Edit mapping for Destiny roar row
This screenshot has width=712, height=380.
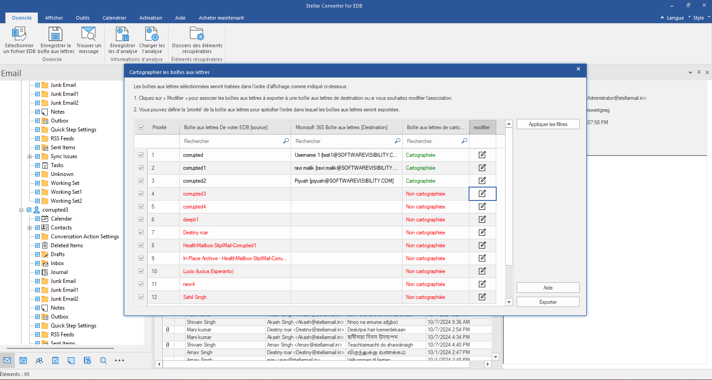482,233
